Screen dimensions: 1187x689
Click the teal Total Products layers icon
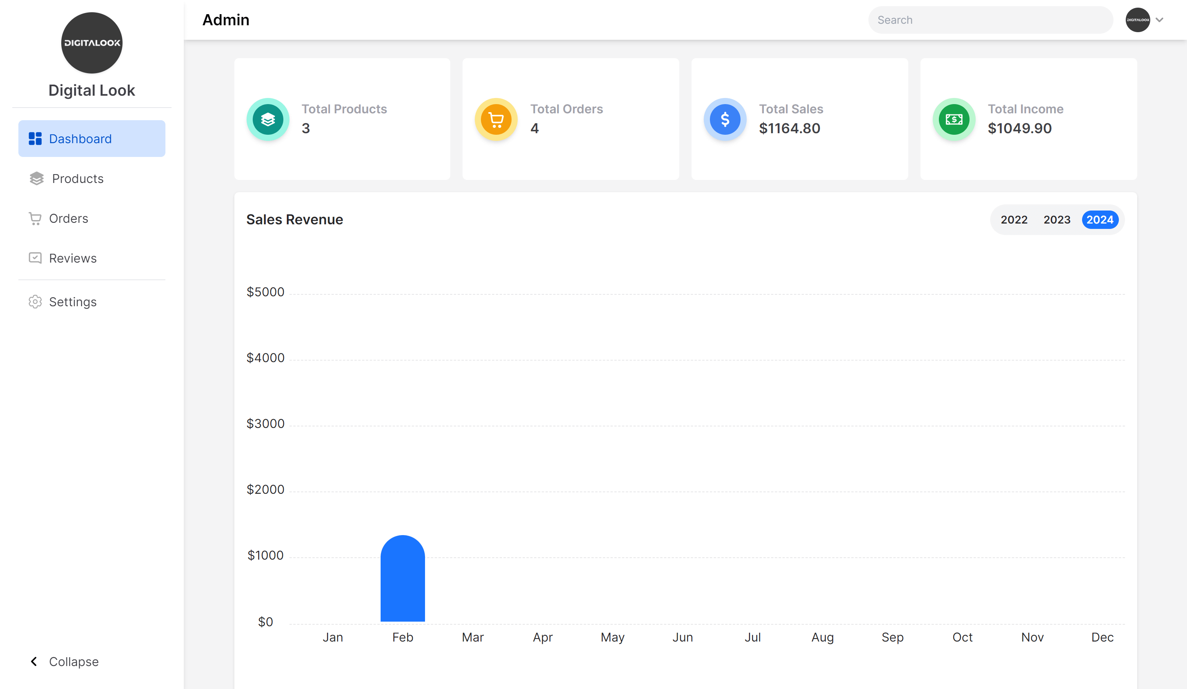pyautogui.click(x=268, y=119)
